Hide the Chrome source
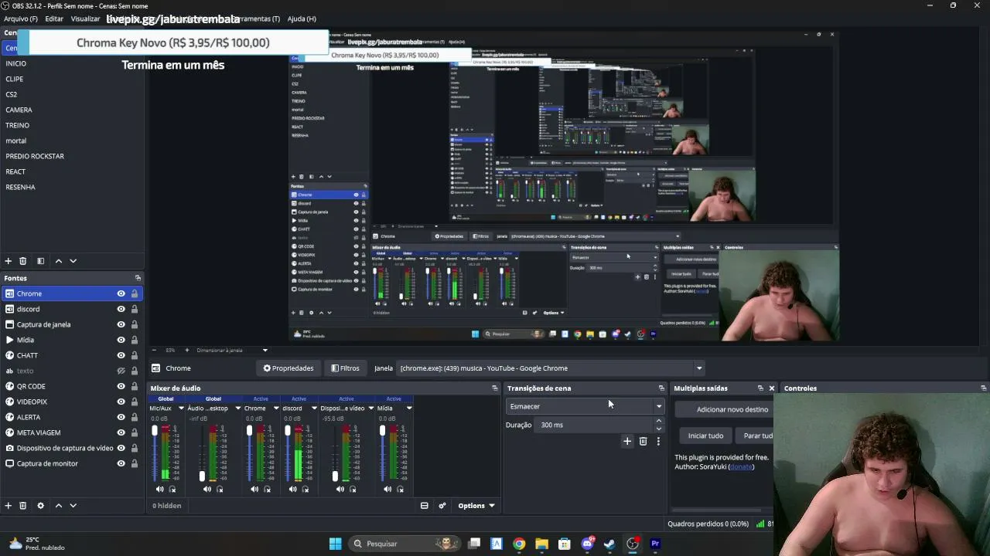The image size is (990, 556). pos(121,293)
